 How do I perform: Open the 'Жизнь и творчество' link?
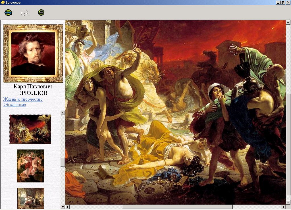pyautogui.click(x=23, y=99)
